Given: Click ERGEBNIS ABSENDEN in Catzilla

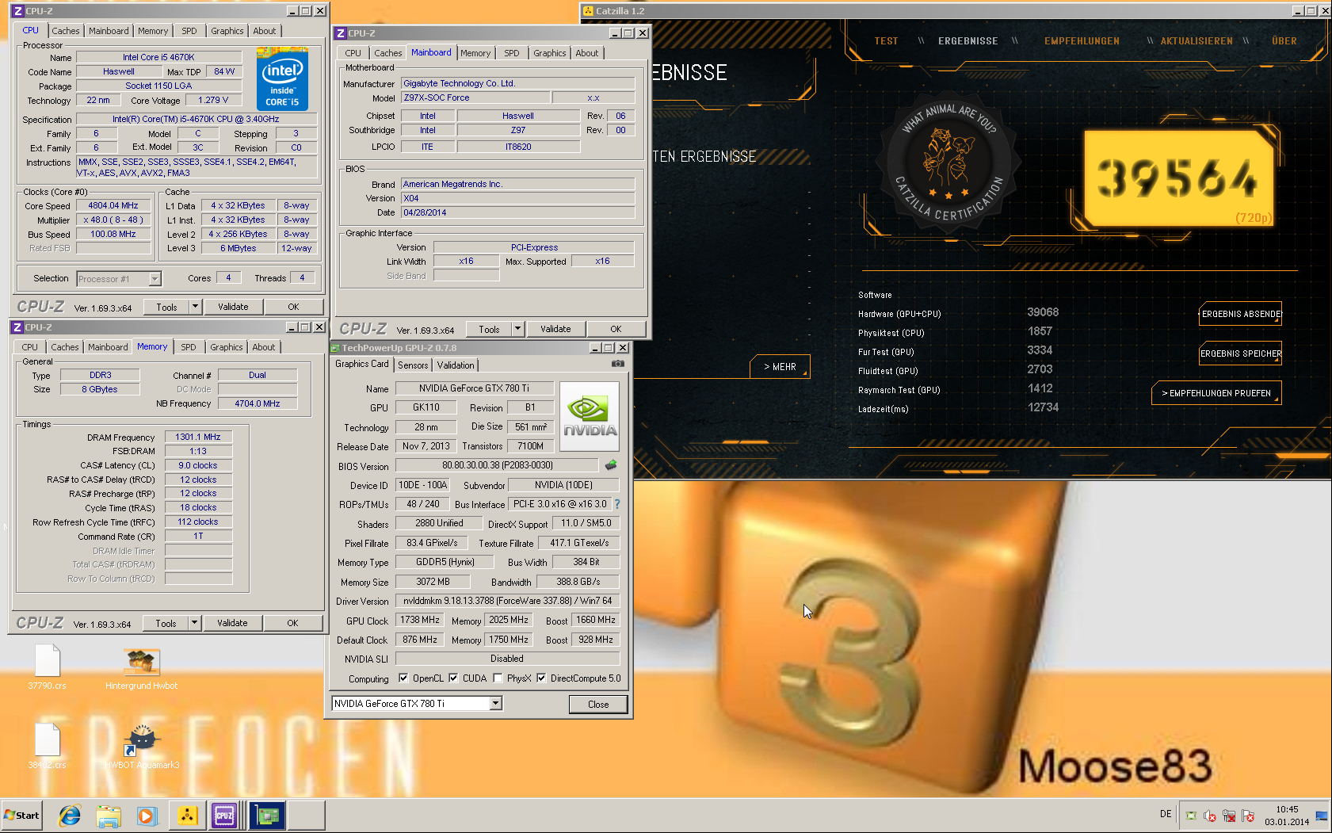Looking at the screenshot, I should pos(1241,314).
